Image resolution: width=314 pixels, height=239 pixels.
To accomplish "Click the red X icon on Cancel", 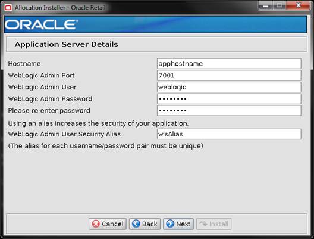I will coord(96,224).
